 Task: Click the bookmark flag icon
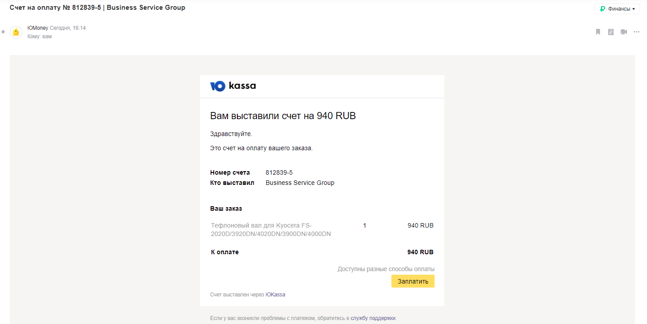598,32
